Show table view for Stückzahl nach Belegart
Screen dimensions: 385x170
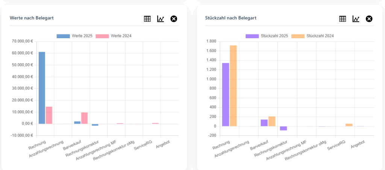point(343,19)
